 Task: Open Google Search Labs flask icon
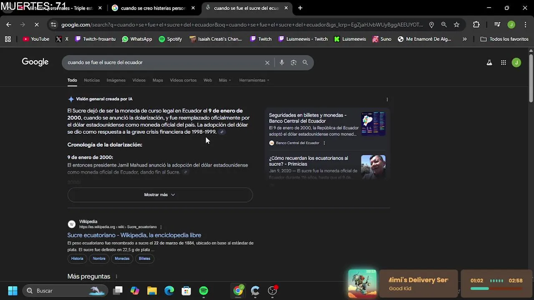point(489,62)
